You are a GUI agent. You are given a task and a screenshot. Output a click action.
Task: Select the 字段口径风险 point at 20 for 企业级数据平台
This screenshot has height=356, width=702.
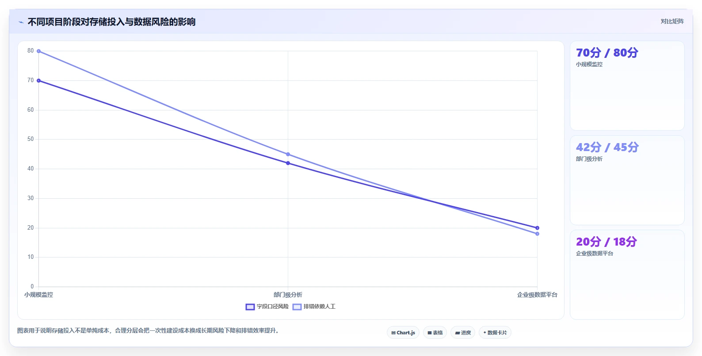tap(537, 228)
